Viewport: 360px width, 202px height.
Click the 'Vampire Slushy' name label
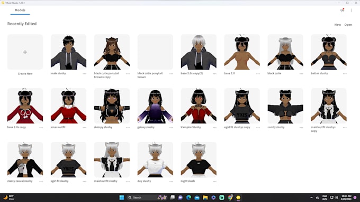coord(191,127)
